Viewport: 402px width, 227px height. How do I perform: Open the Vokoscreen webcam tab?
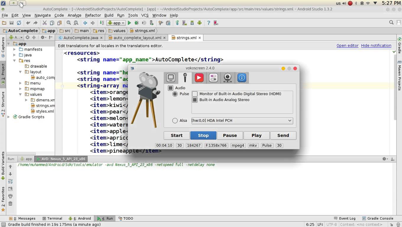pos(227,78)
